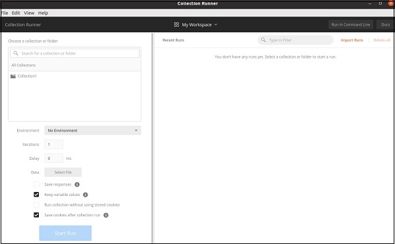
Task: Click the info icon beside Keep variable values
Action: [x=86, y=195]
